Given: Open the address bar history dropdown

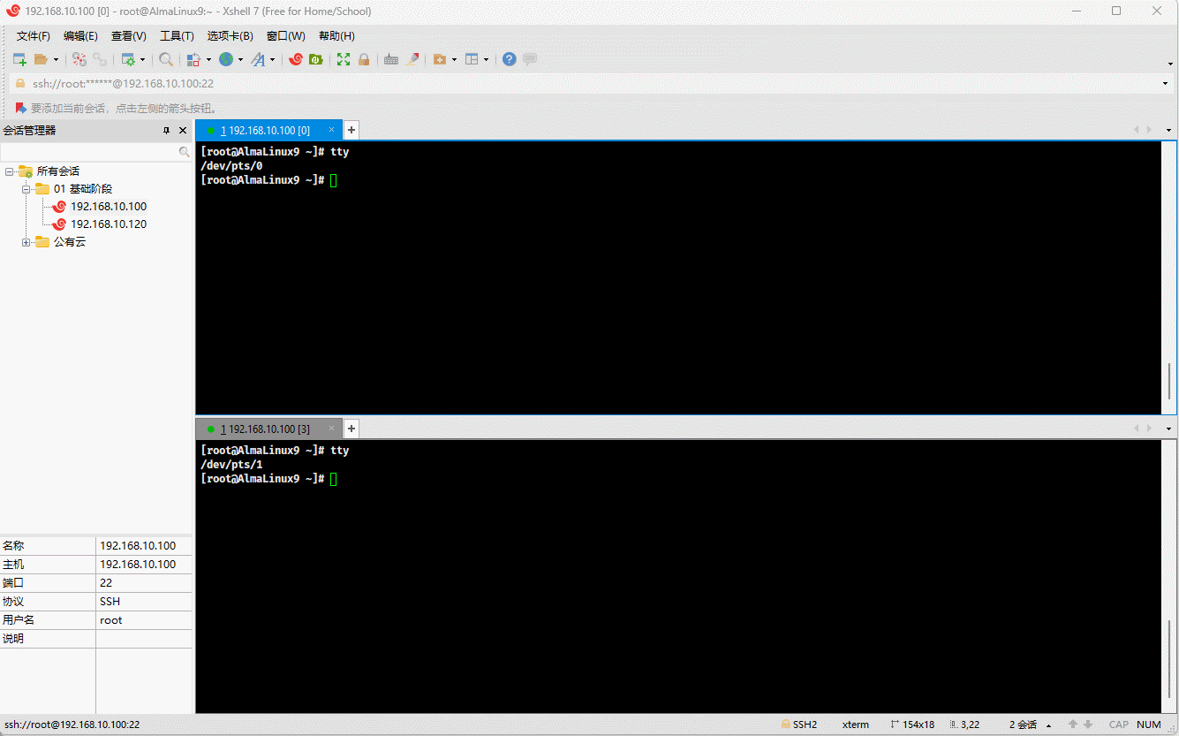Looking at the screenshot, I should (1166, 84).
